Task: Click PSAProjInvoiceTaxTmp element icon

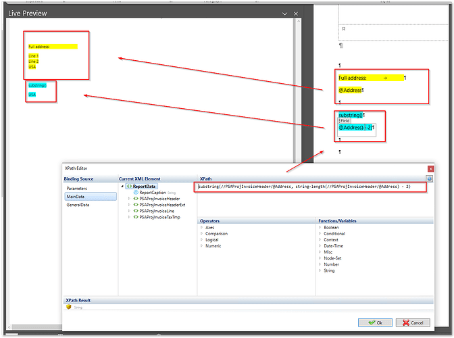Action: (136, 217)
